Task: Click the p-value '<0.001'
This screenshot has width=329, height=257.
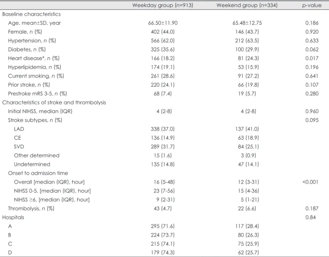Action: pos(310,182)
